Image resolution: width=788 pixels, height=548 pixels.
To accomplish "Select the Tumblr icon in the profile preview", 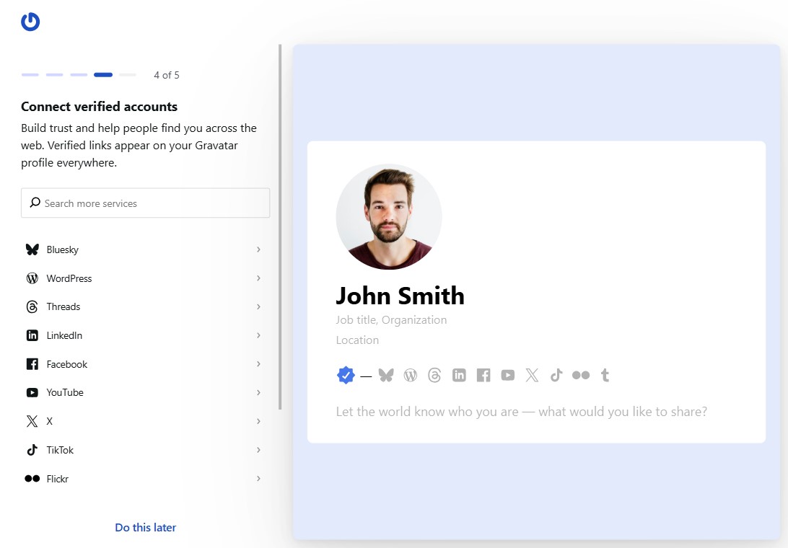I will (605, 375).
